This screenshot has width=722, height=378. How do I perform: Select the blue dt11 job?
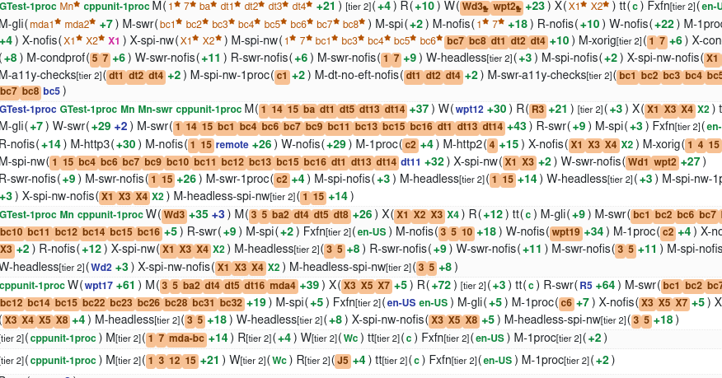click(410, 162)
